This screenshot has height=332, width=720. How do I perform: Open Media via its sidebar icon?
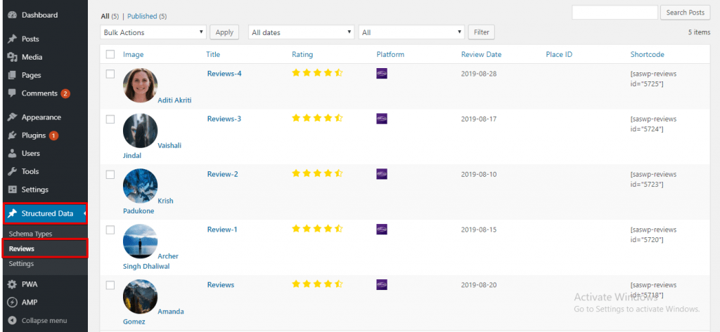(13, 58)
